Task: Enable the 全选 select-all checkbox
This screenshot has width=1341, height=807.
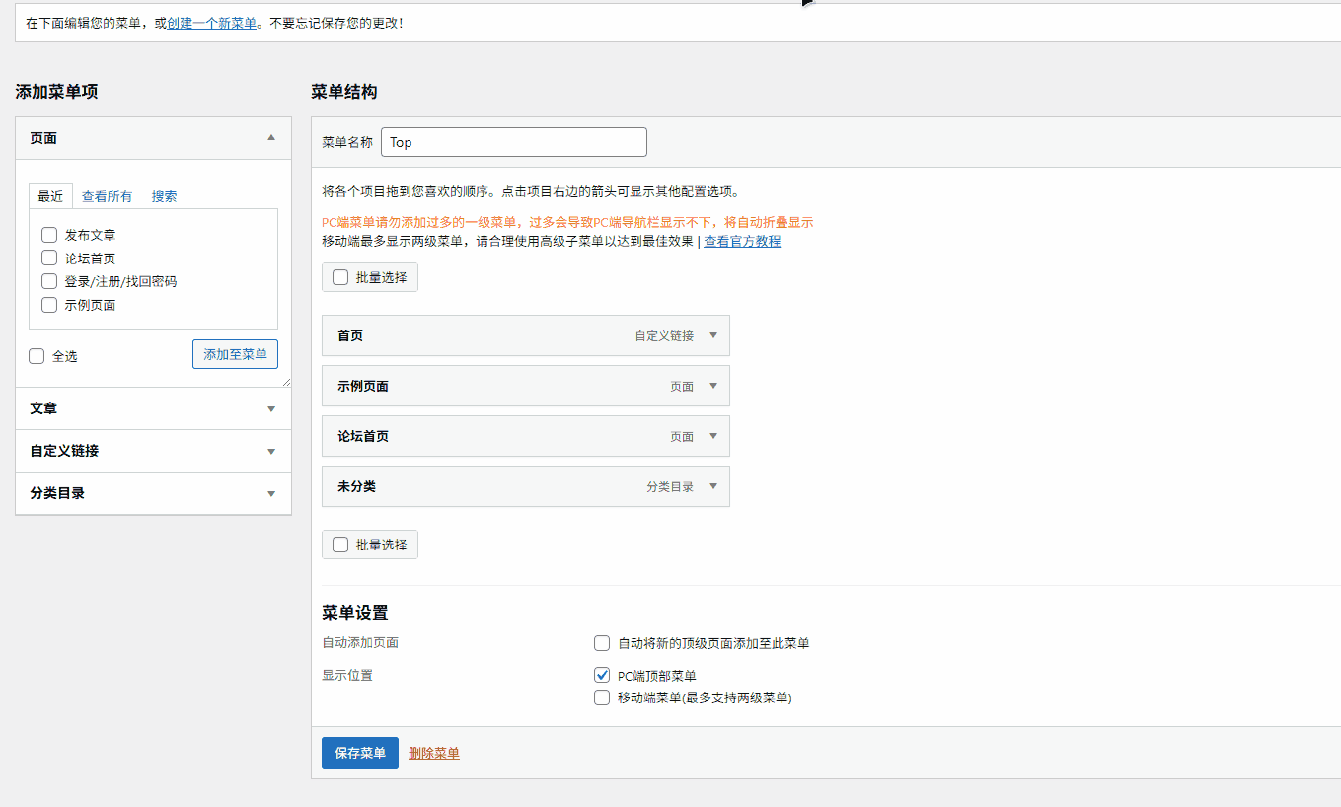Action: click(36, 356)
